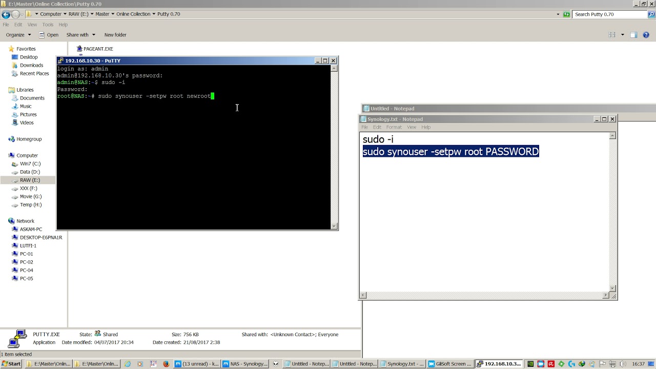Click the PuTTY window title bar icon
This screenshot has height=369, width=656.
61,60
